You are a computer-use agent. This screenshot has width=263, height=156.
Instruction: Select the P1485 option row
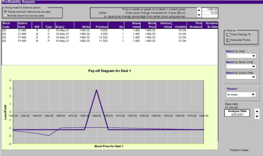(x=110, y=41)
